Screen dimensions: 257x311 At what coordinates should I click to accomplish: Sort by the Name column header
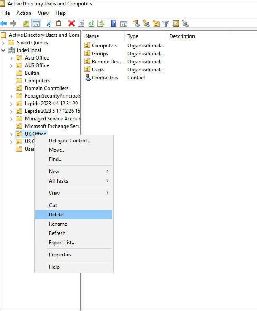pos(104,36)
